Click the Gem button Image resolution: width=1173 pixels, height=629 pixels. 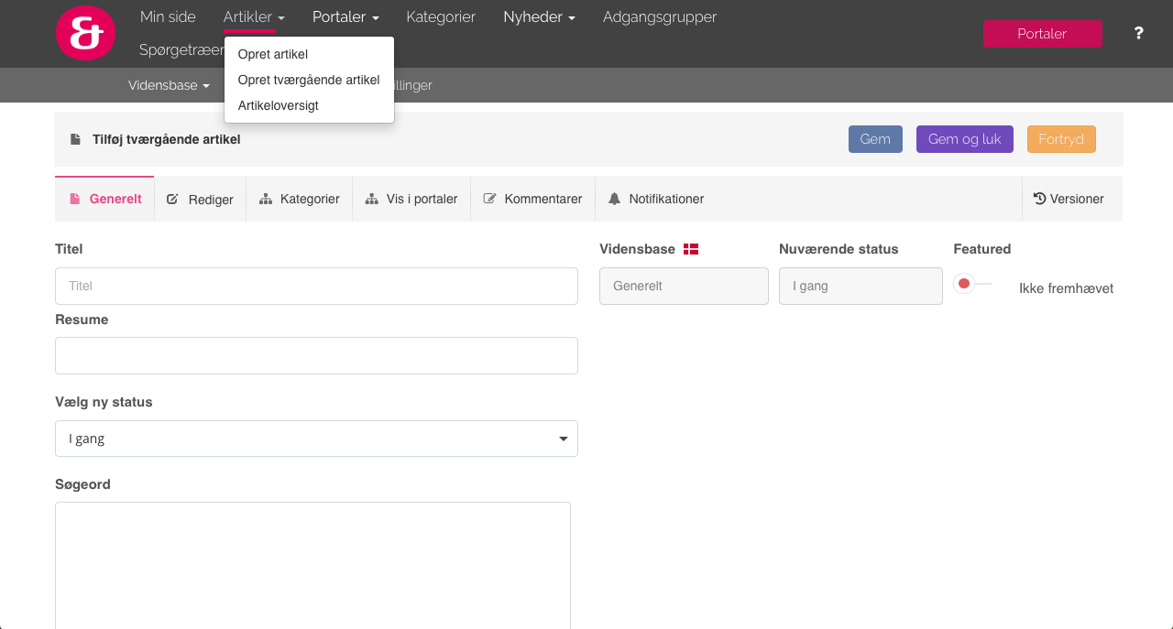[x=875, y=139]
